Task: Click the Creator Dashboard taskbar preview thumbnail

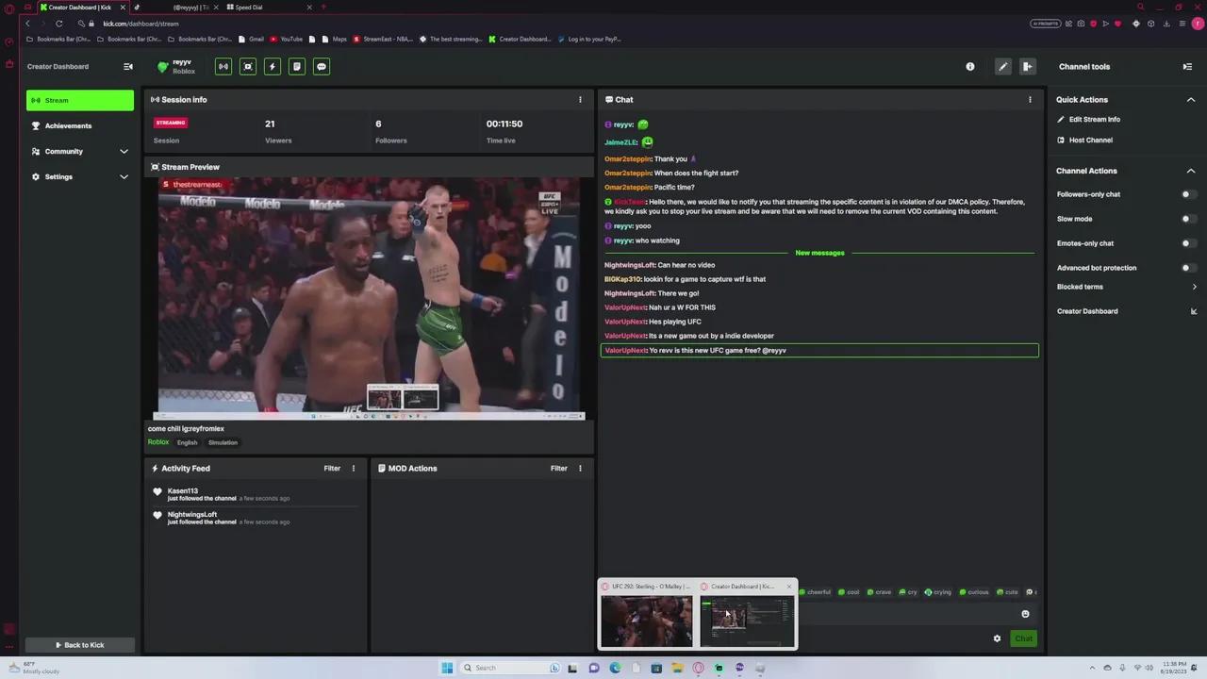Action: click(746, 621)
